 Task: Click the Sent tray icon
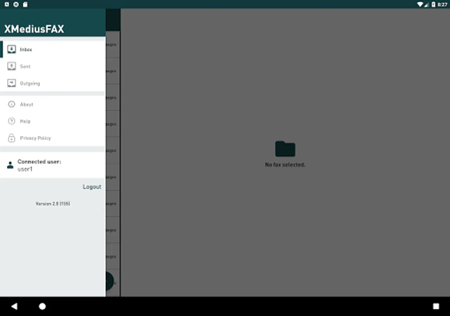(12, 66)
